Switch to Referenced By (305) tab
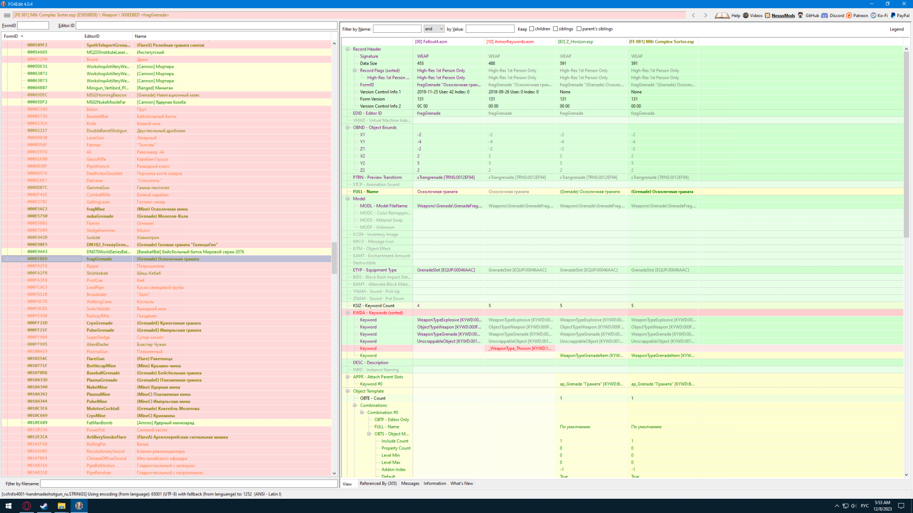The image size is (913, 513). coord(378,484)
